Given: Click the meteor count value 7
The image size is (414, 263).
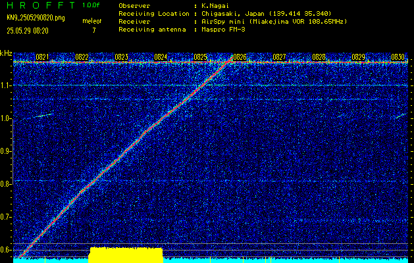Looking at the screenshot, I should click(x=93, y=30).
